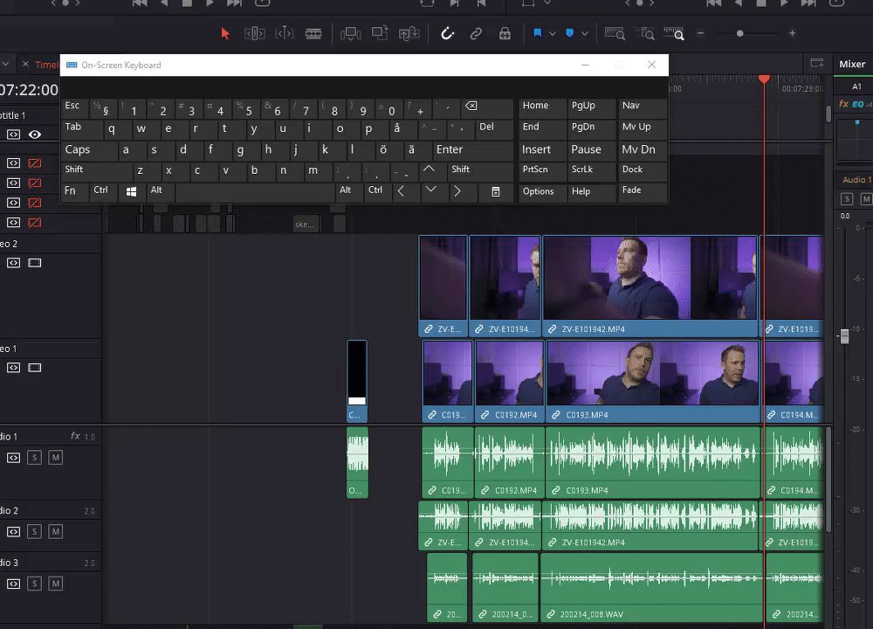This screenshot has width=873, height=629.
Task: Open the Flag color dropdown arrow
Action: point(553,34)
